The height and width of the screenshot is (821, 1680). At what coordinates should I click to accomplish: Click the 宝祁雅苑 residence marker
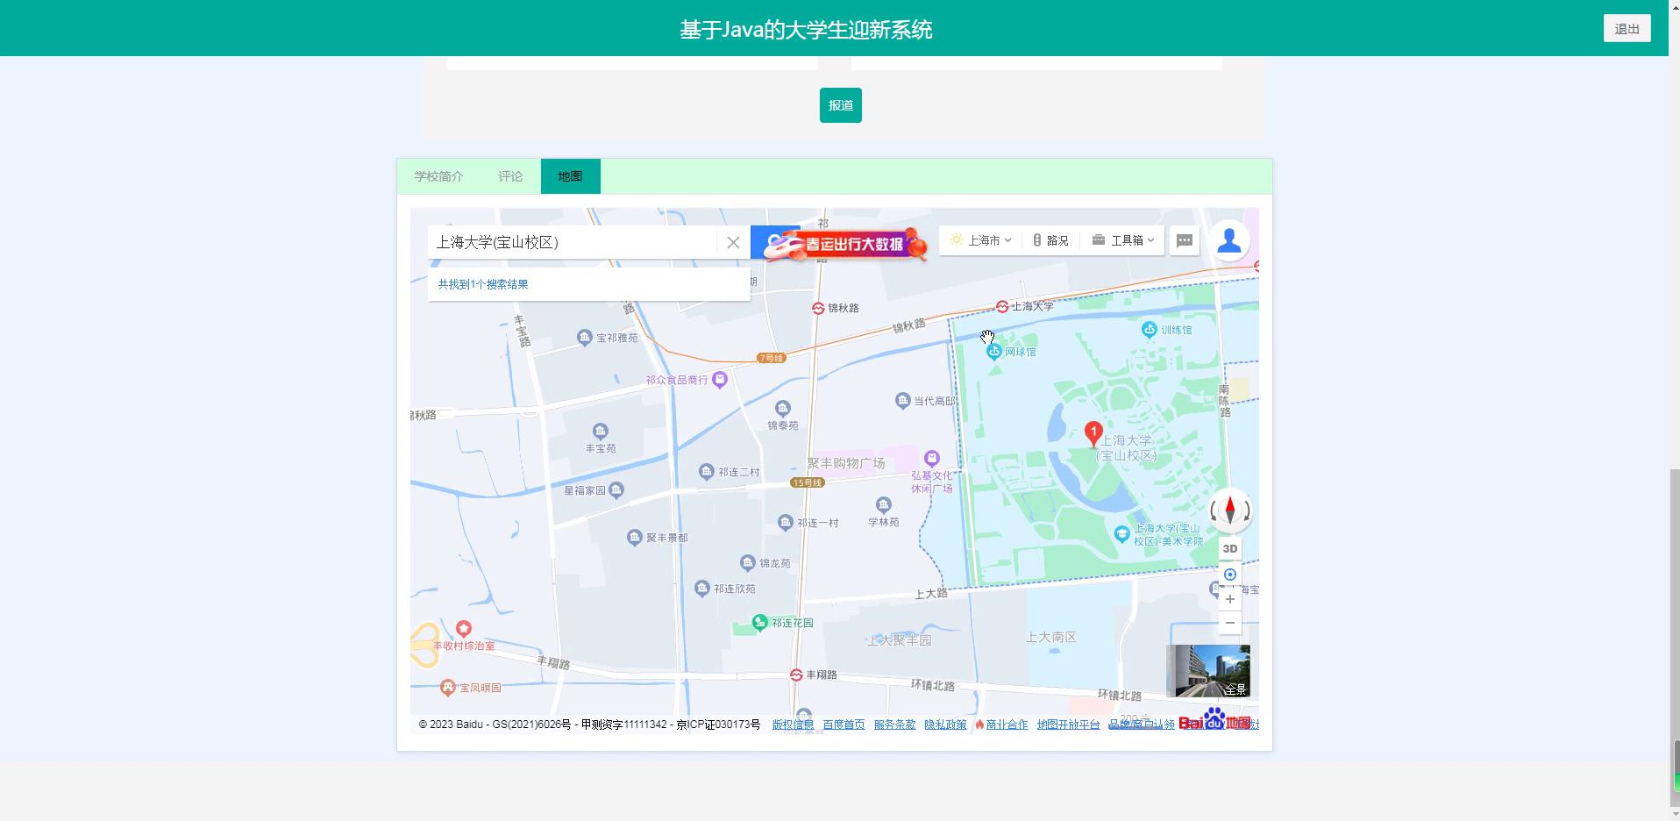pos(585,338)
